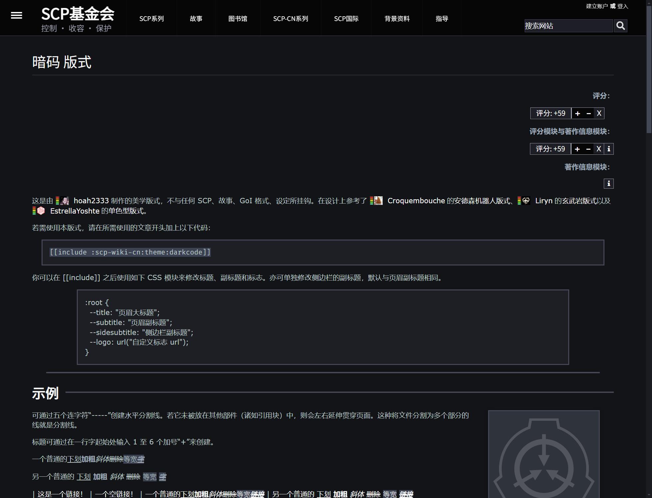Cancel vote with X in first rating module
The image size is (652, 498).
point(599,113)
